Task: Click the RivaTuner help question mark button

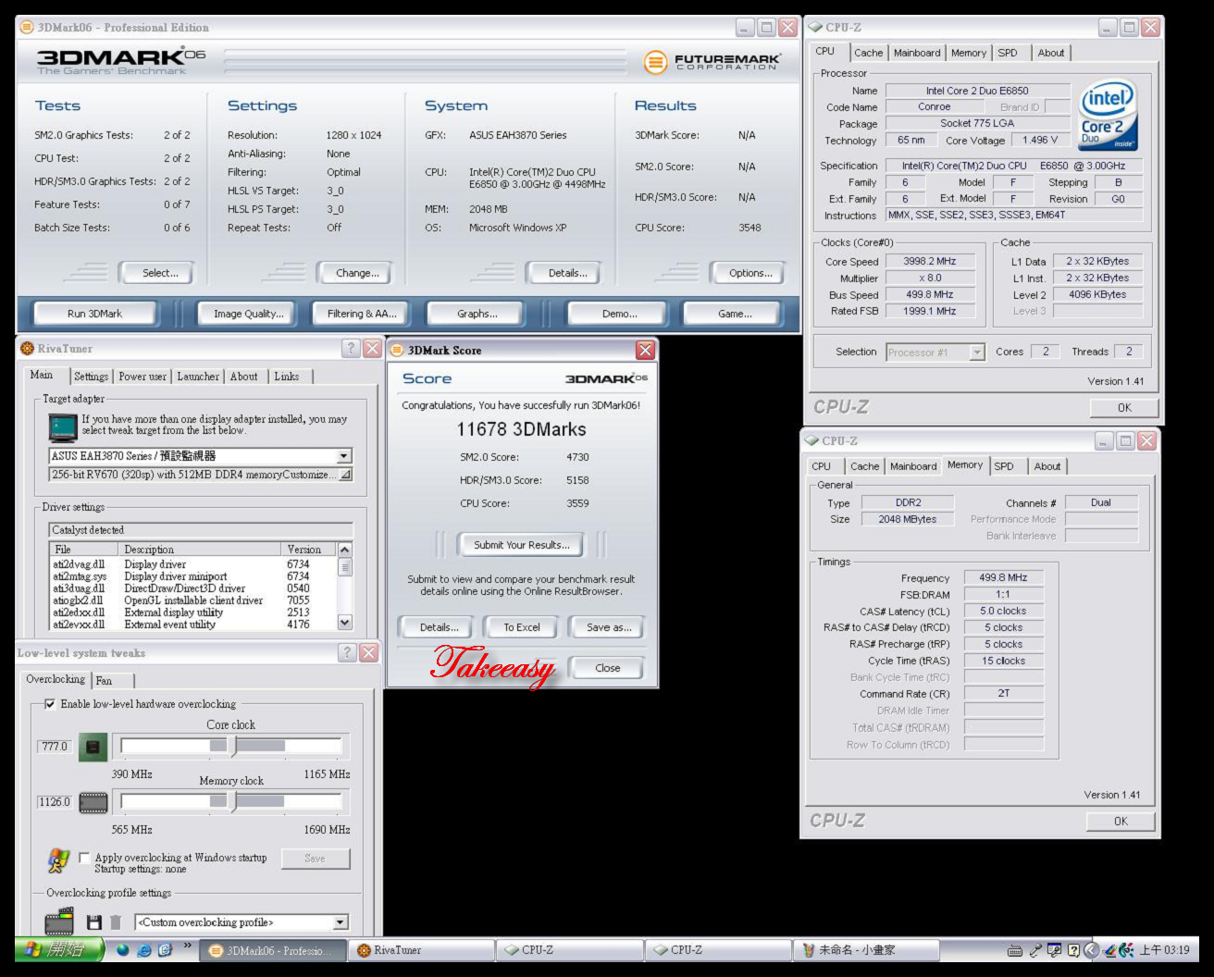Action: point(351,349)
